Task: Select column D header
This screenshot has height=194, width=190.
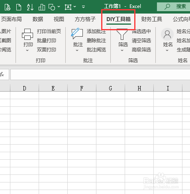Action: (24, 88)
